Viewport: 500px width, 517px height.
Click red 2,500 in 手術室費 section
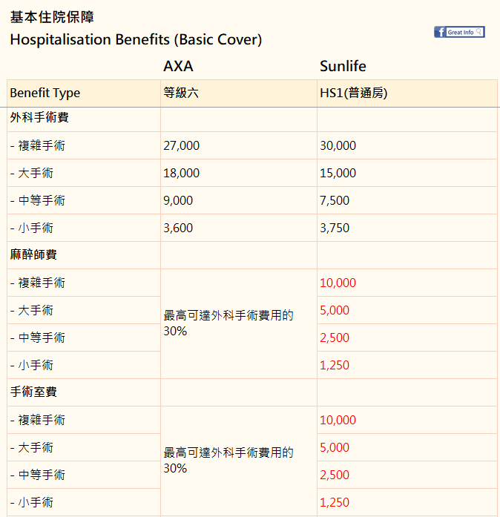[x=335, y=475]
